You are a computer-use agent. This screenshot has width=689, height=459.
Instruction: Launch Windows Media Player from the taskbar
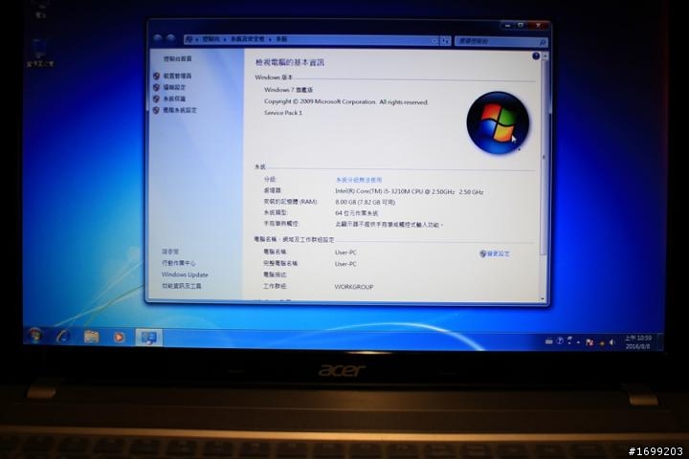point(119,338)
